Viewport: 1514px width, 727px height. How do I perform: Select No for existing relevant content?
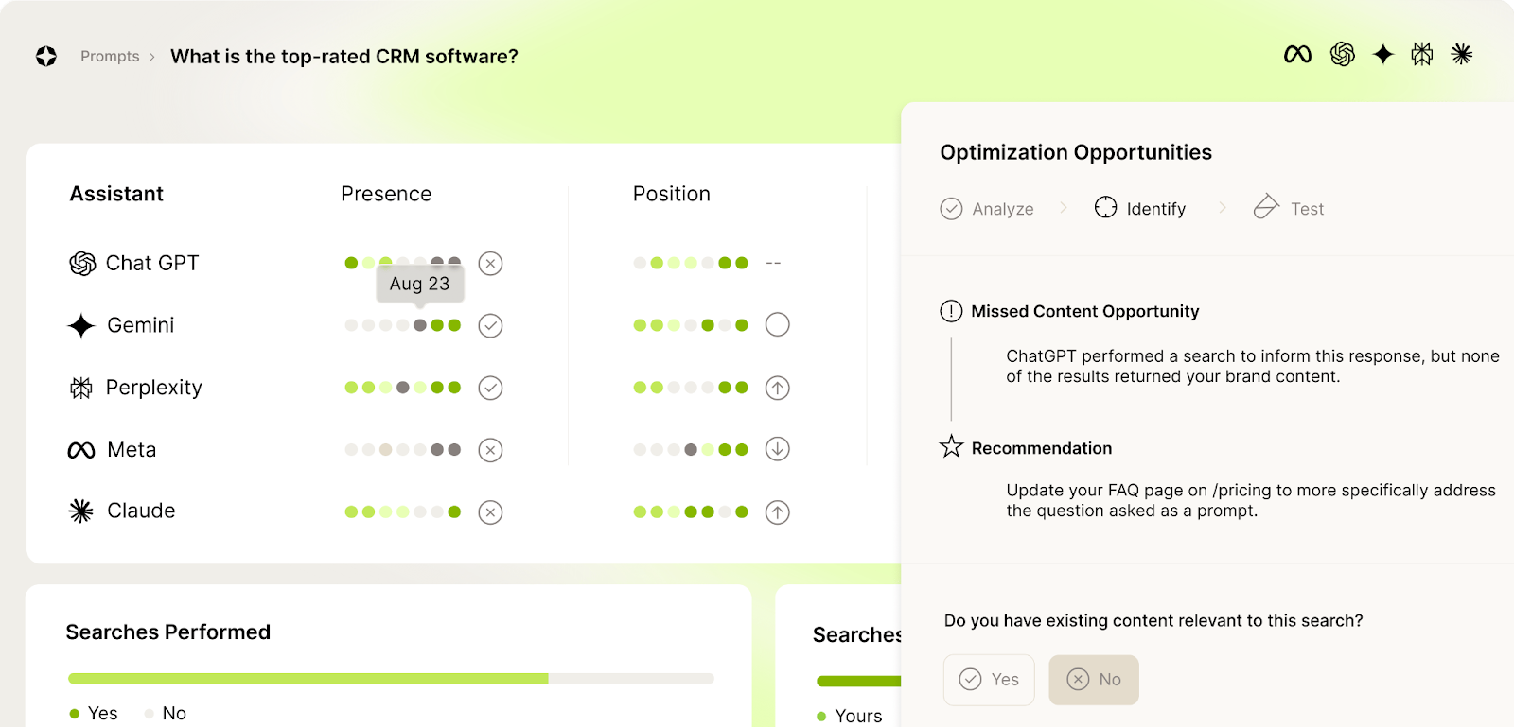click(1093, 680)
